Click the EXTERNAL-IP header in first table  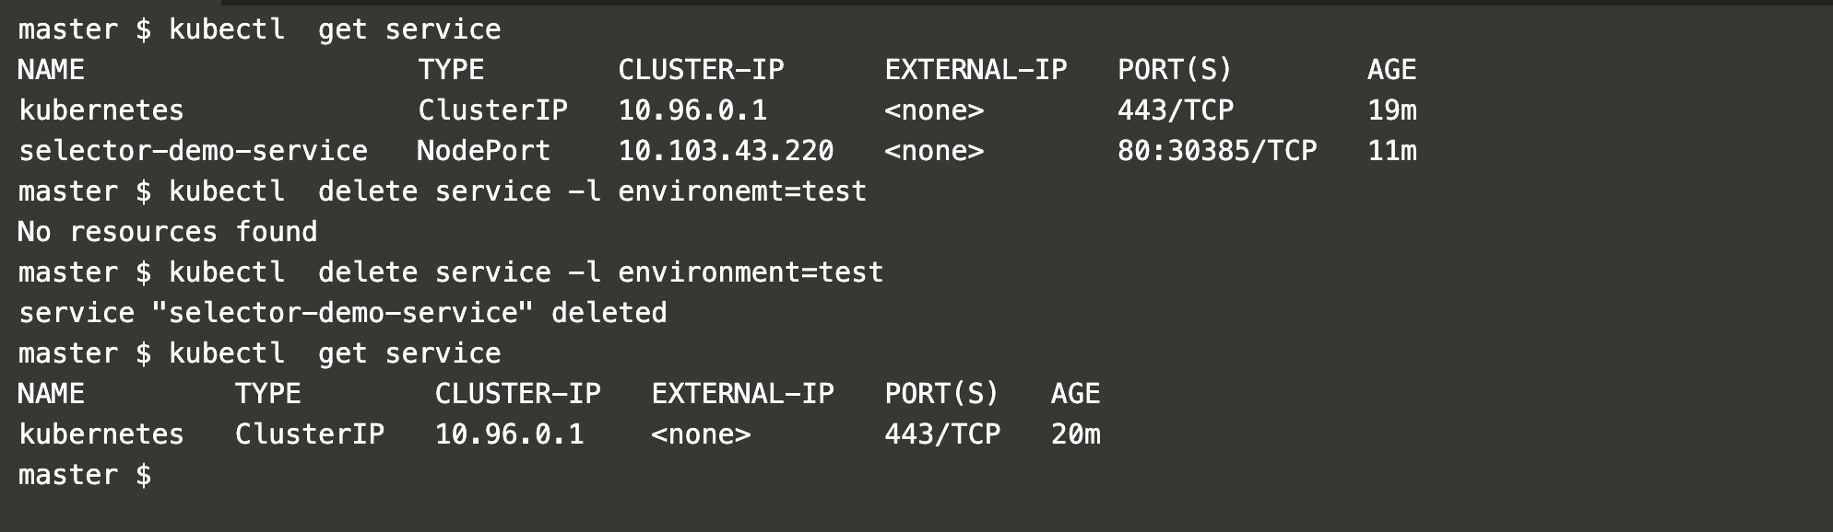976,70
